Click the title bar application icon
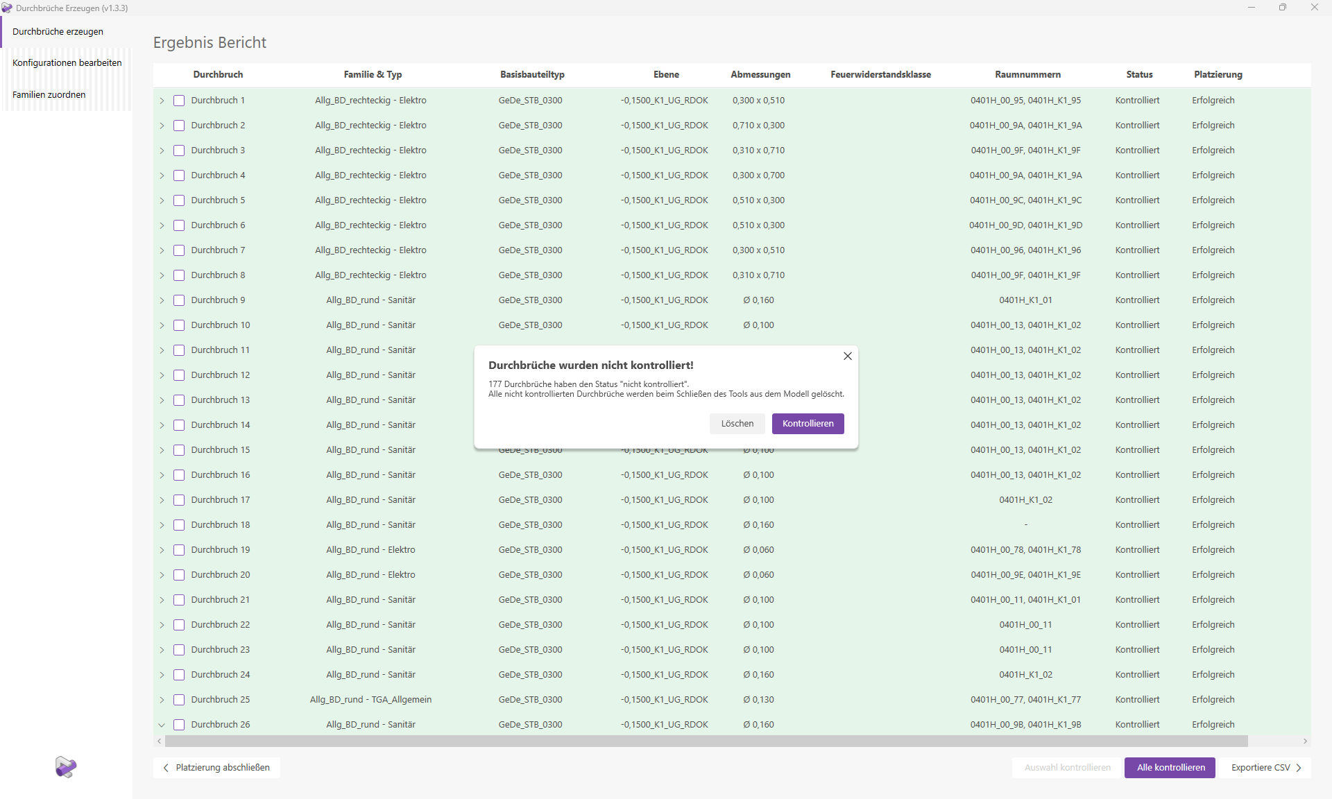The image size is (1332, 799). [x=7, y=8]
